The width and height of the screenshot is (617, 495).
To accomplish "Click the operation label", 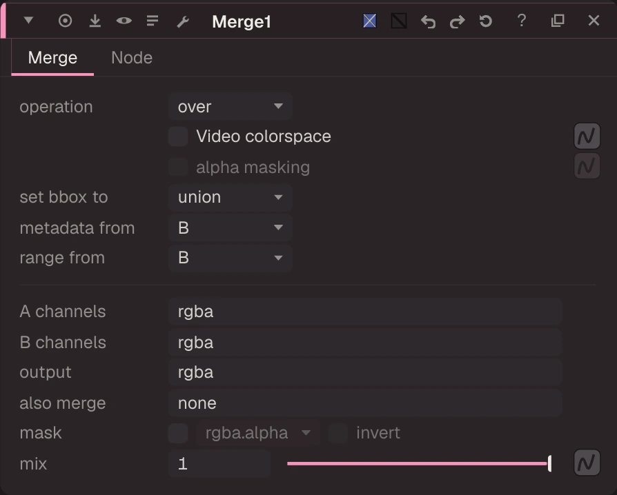I will [57, 107].
